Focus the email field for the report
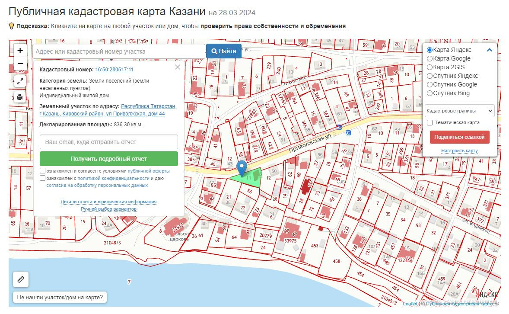 [x=109, y=142]
